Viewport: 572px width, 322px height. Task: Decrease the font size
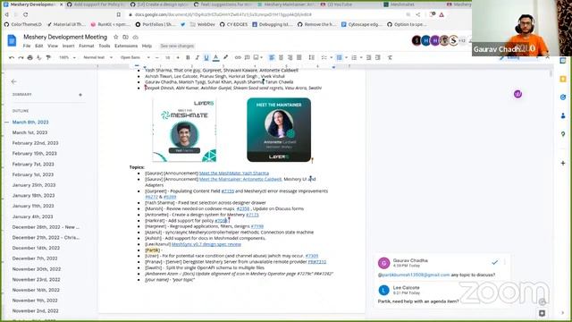pos(157,57)
